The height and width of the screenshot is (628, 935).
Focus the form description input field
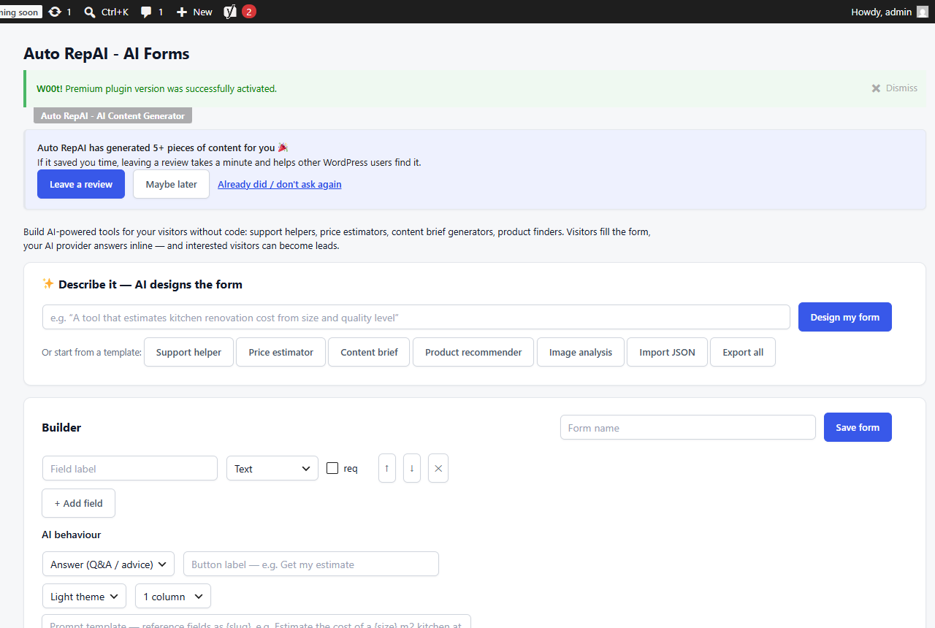tap(416, 317)
